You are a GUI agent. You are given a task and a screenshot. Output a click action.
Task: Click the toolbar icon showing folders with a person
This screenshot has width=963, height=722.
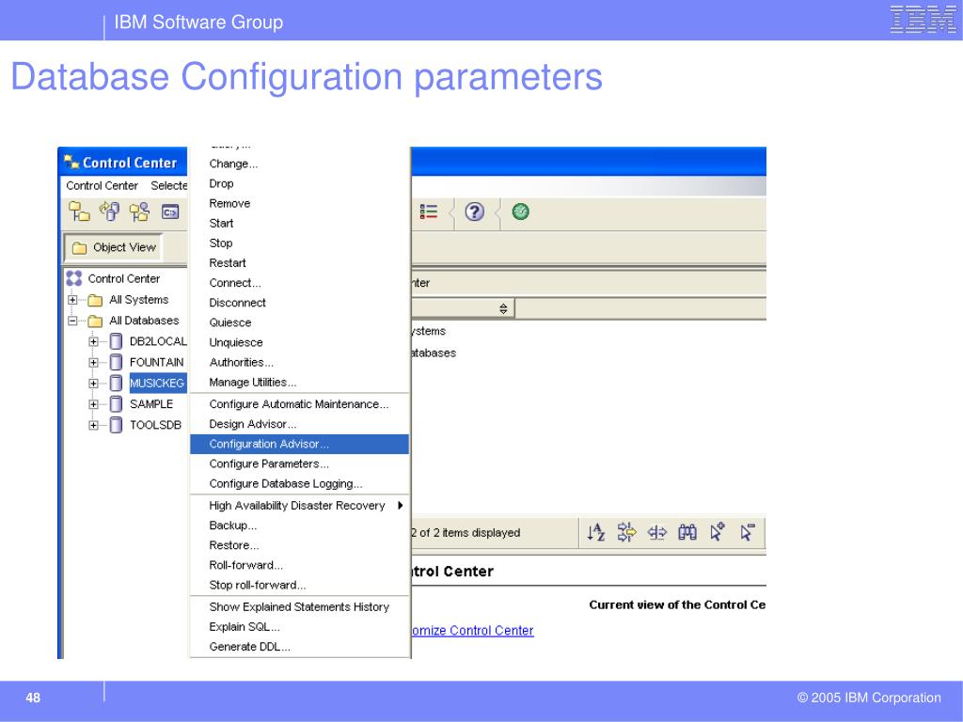tap(139, 212)
